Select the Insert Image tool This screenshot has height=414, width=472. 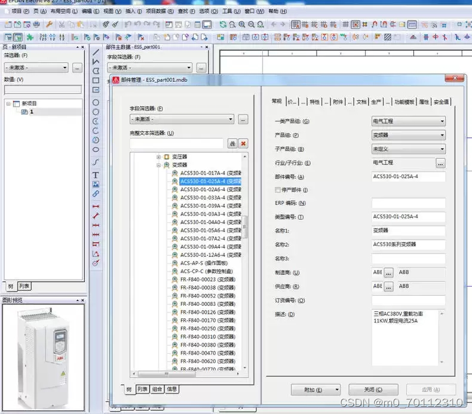pyautogui.click(x=96, y=184)
